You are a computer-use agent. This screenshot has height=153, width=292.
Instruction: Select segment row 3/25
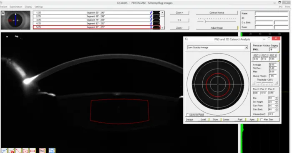click(x=97, y=20)
